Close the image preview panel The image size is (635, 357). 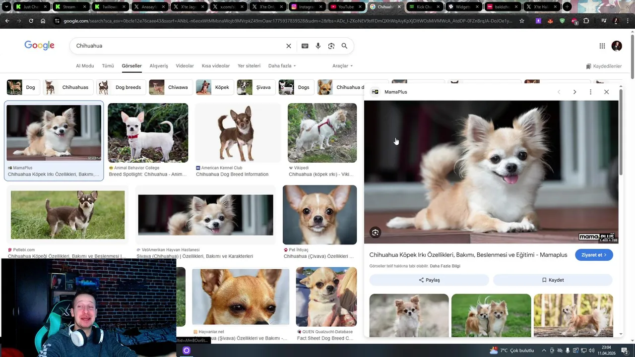tap(606, 92)
